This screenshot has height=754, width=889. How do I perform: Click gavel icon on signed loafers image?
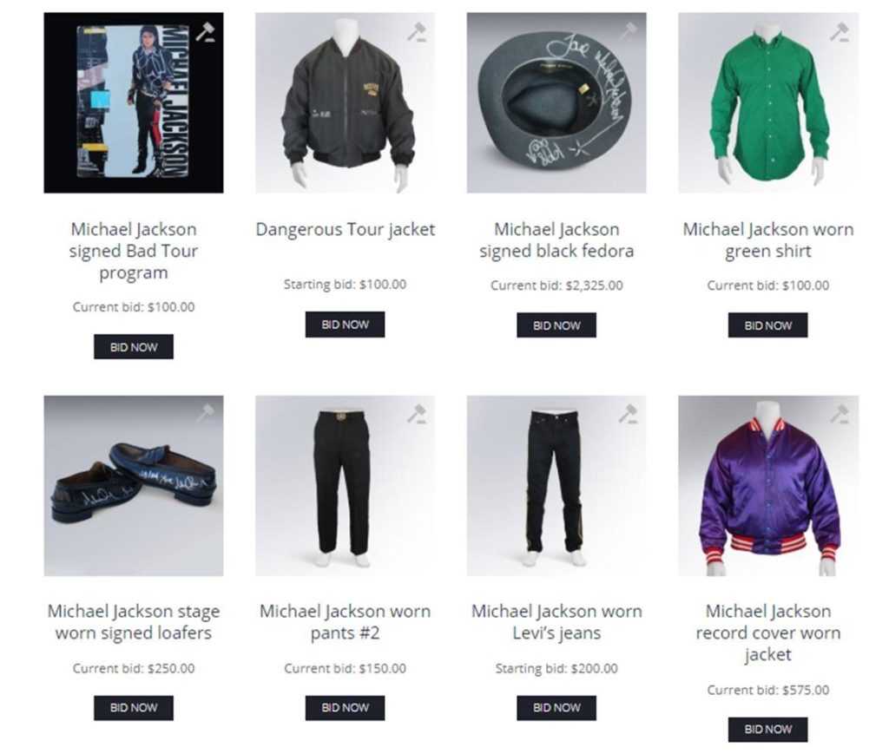205,414
